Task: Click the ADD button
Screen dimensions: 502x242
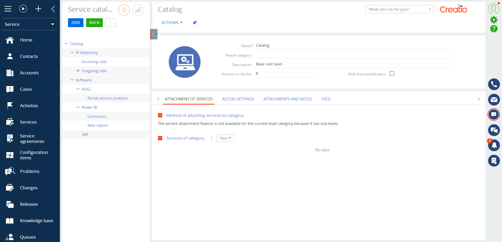Action: (75, 22)
